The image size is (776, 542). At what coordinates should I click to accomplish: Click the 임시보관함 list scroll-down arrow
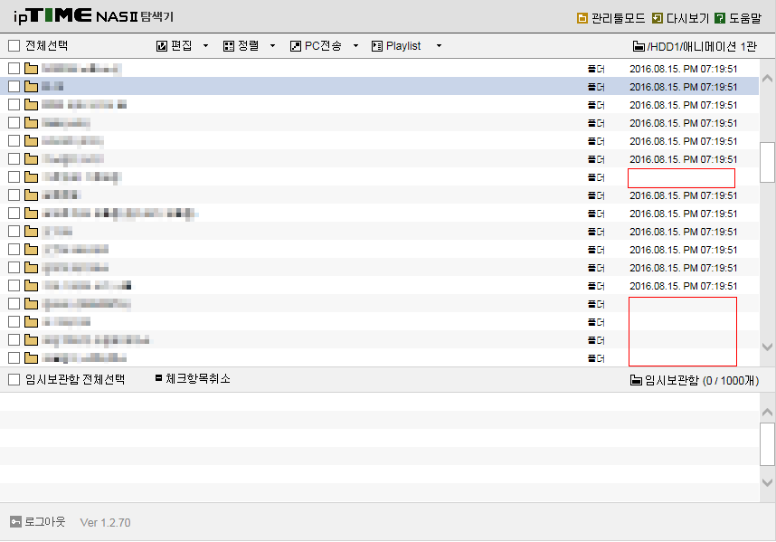click(768, 482)
